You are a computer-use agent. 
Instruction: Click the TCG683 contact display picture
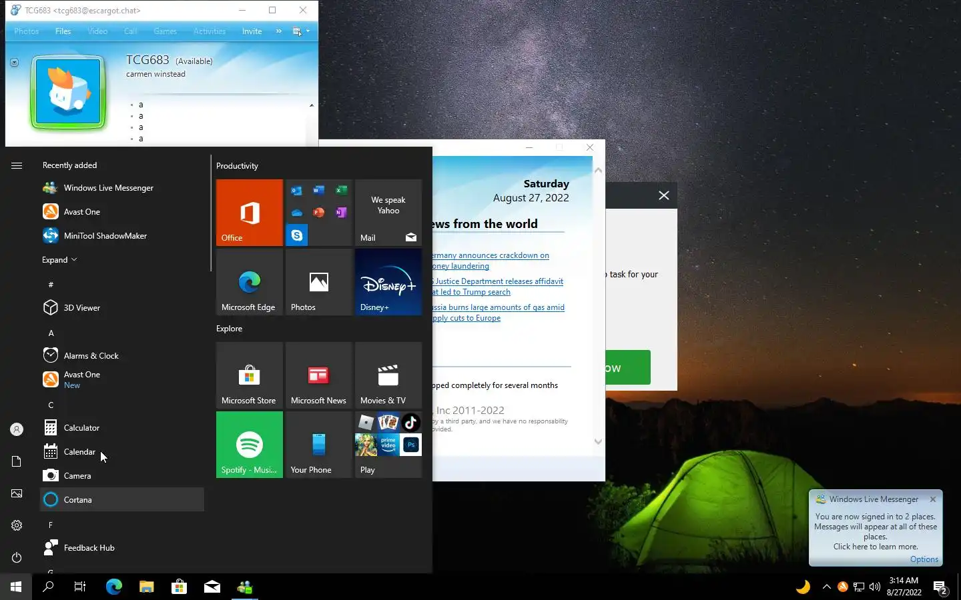[x=68, y=92]
